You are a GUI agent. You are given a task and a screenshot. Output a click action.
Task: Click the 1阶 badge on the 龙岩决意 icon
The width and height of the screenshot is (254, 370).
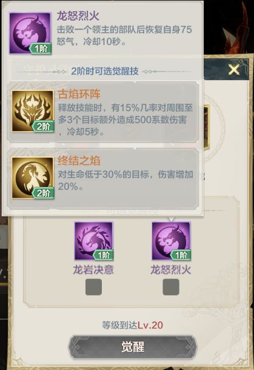[x=103, y=255]
